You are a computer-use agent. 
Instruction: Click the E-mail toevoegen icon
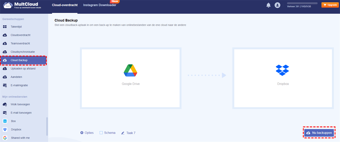coord(5,113)
